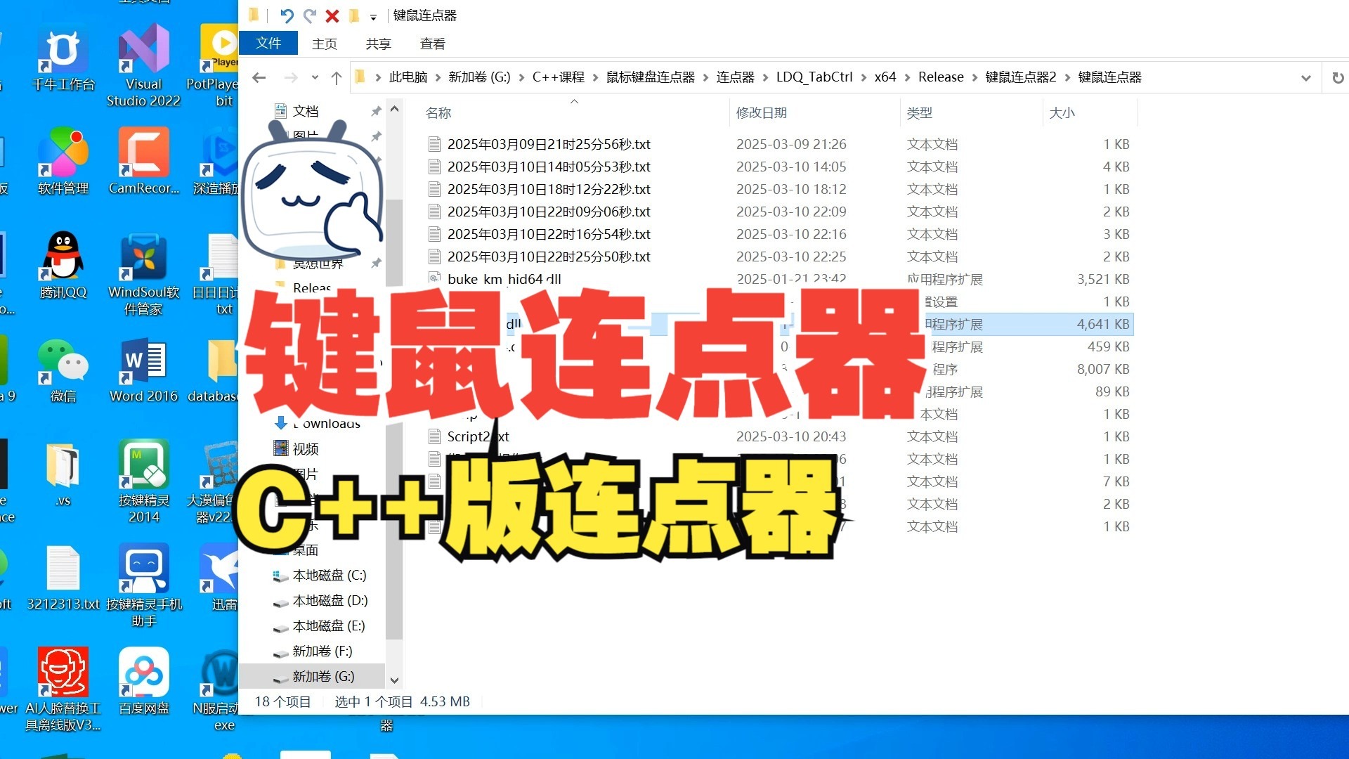Switch to the 主页 ribbon tab
The width and height of the screenshot is (1349, 759).
[324, 44]
